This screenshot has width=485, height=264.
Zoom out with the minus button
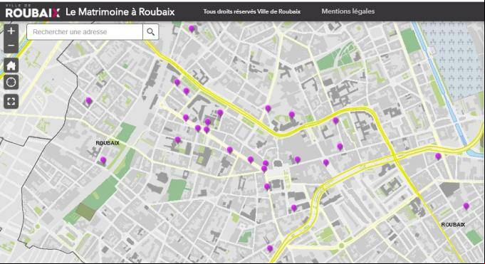coord(11,46)
